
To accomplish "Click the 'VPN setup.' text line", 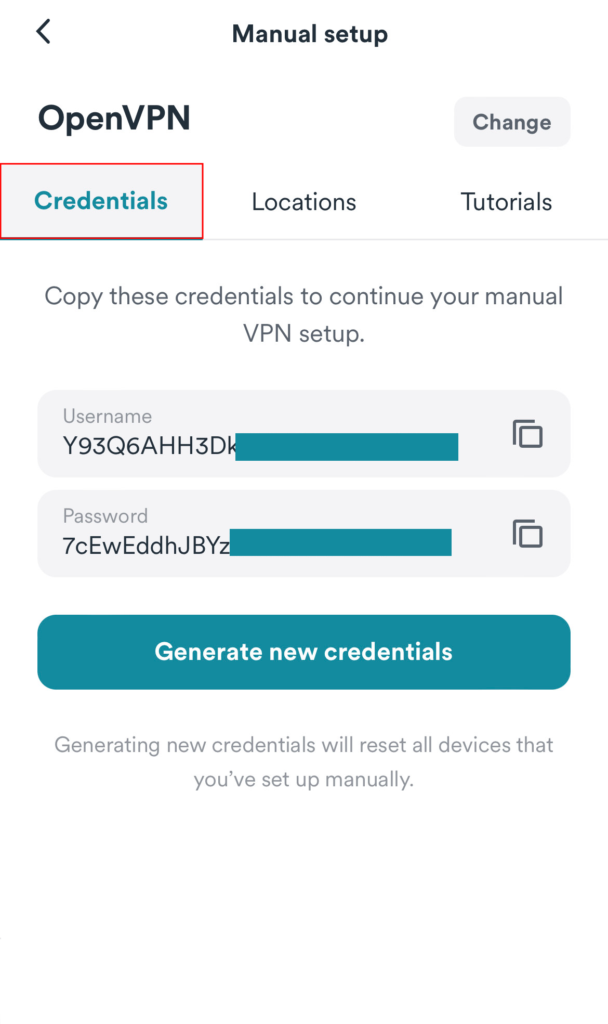I will coord(304,333).
